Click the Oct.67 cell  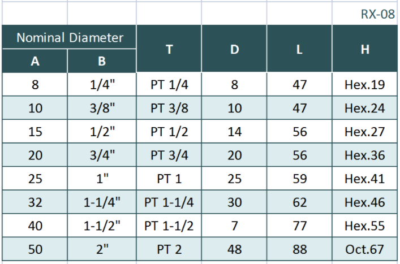(365, 249)
